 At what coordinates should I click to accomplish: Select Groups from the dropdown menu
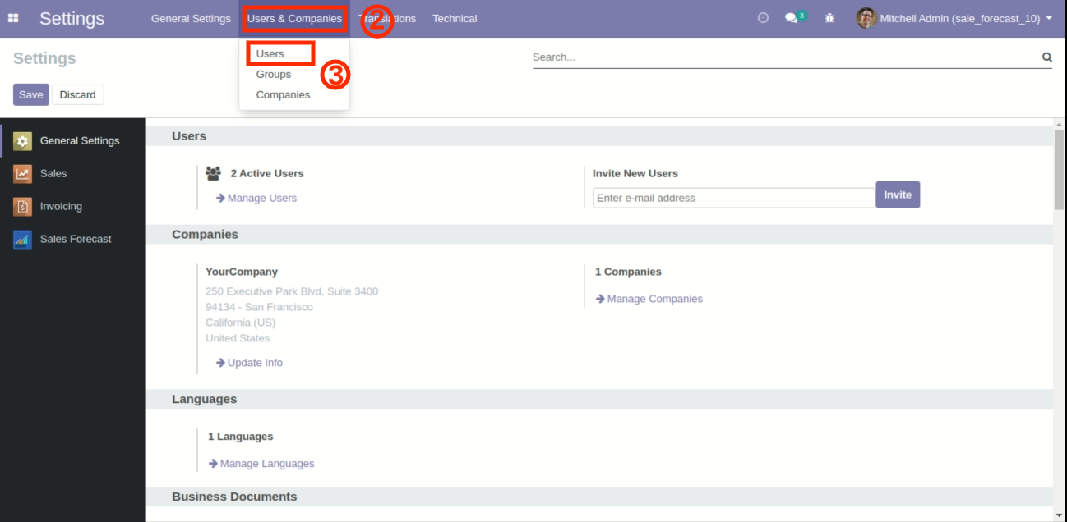click(274, 74)
